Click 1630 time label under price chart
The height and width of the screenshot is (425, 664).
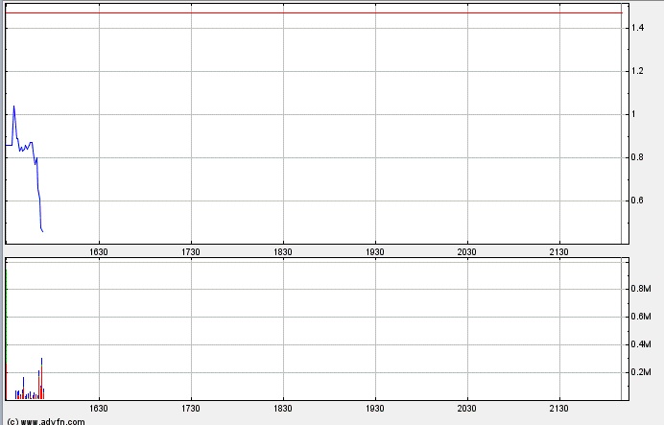click(99, 251)
